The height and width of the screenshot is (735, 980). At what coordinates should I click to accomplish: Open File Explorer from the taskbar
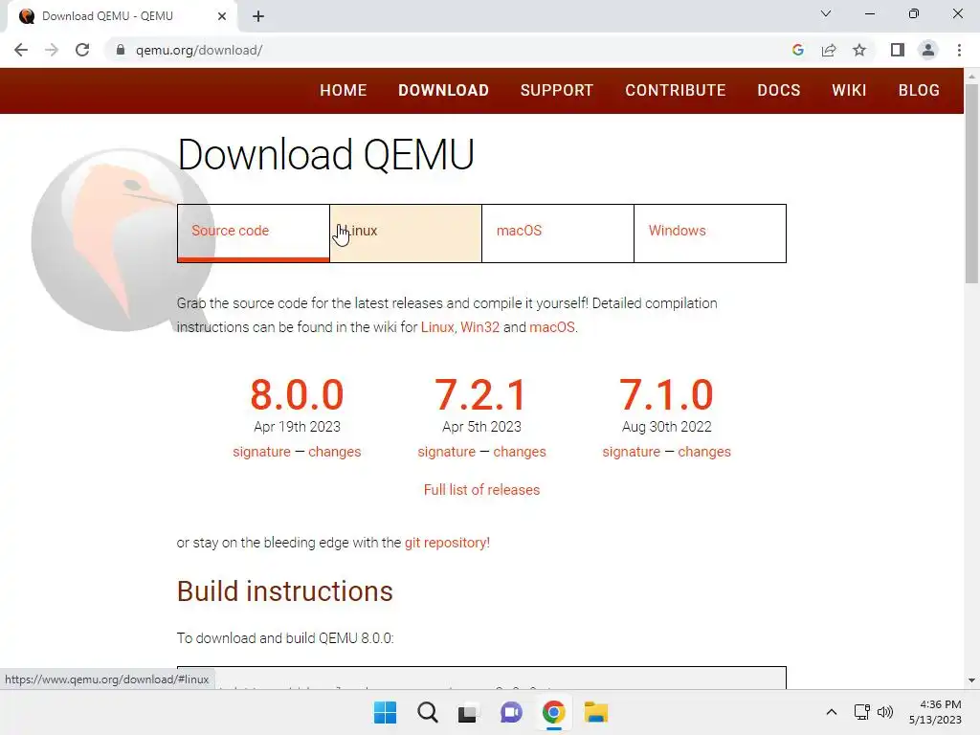click(x=595, y=712)
